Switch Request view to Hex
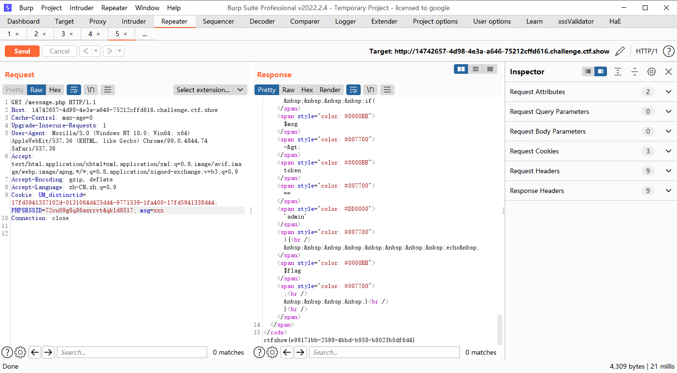Image resolution: width=677 pixels, height=373 pixels. [x=55, y=90]
